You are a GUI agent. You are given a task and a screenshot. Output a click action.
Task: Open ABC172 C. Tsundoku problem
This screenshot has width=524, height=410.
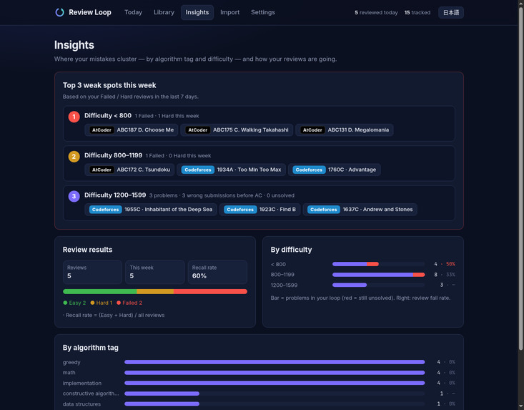click(x=129, y=170)
